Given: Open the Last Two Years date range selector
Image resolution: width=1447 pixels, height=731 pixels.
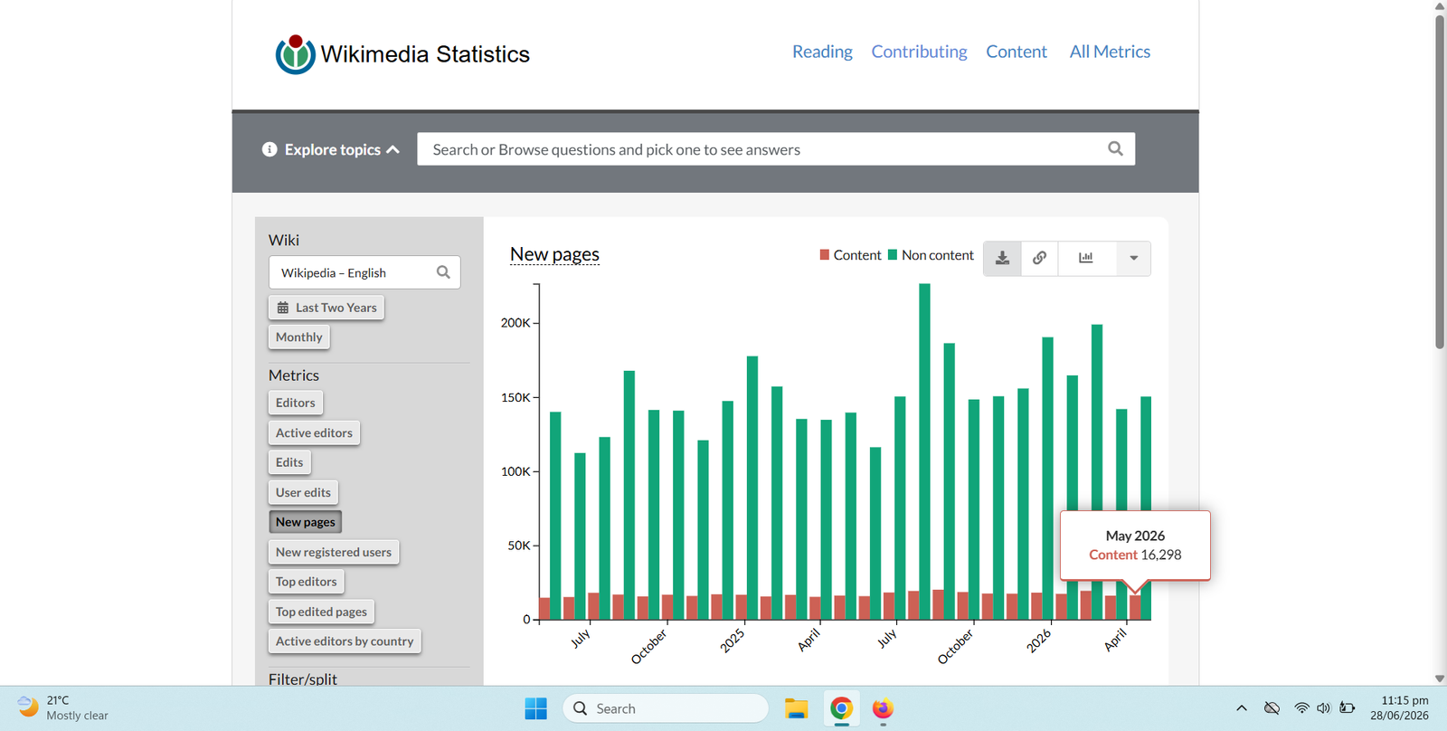Looking at the screenshot, I should (x=326, y=308).
